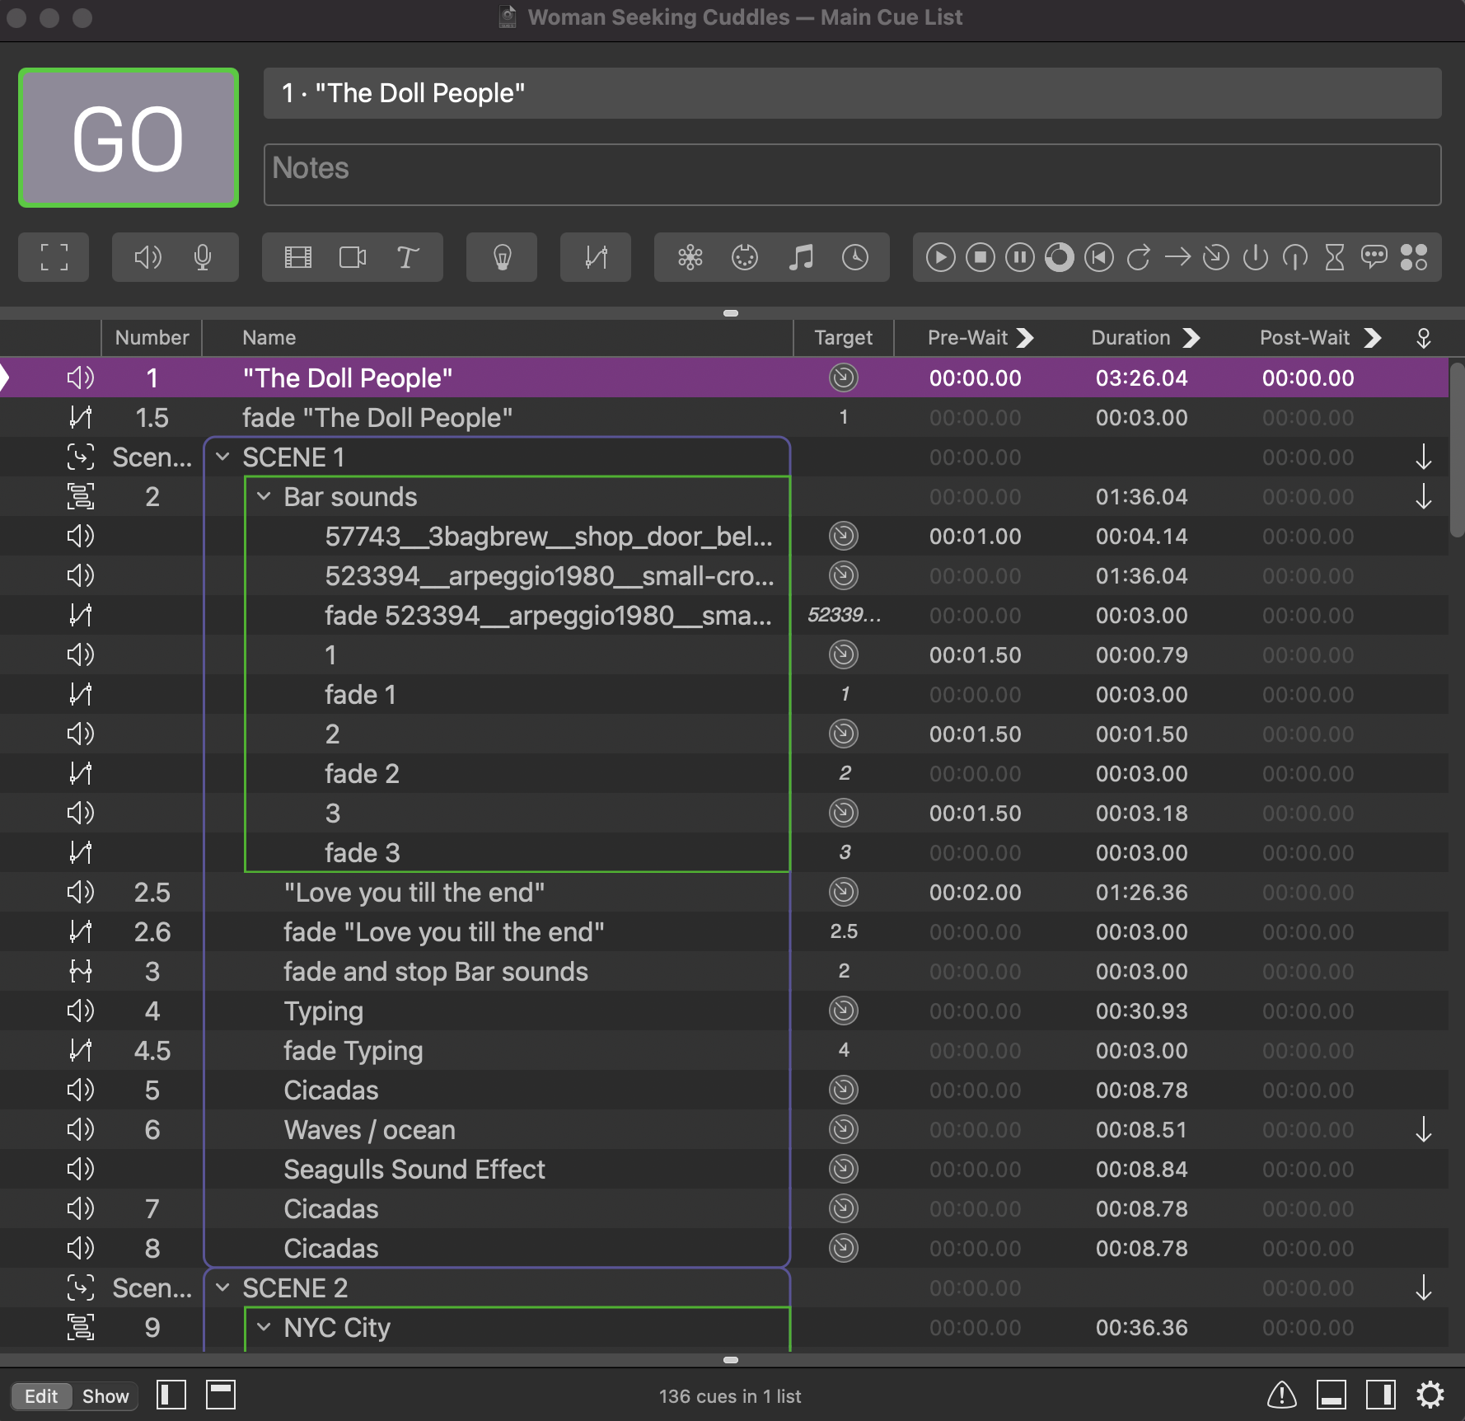The image size is (1465, 1421).
Task: Collapse the Bar sounds group
Action: click(264, 496)
